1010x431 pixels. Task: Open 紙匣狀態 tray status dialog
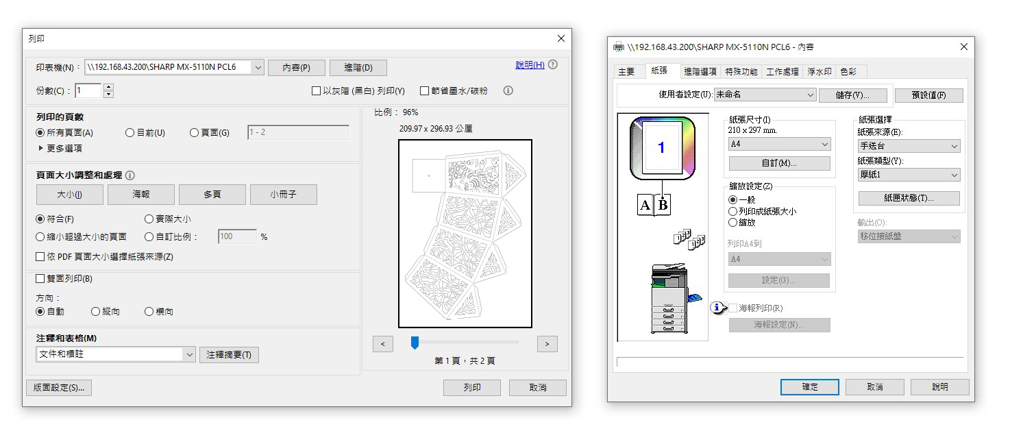(x=909, y=198)
